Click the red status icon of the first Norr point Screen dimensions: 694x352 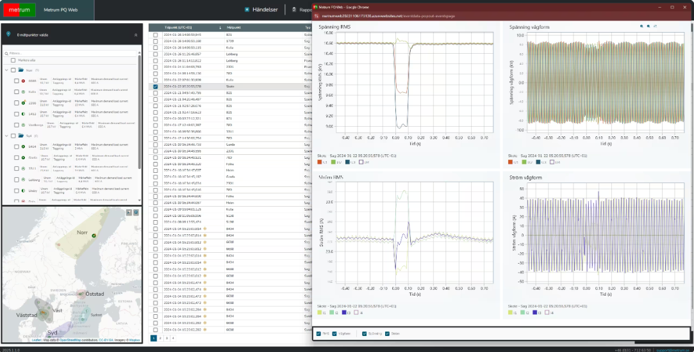[23, 81]
